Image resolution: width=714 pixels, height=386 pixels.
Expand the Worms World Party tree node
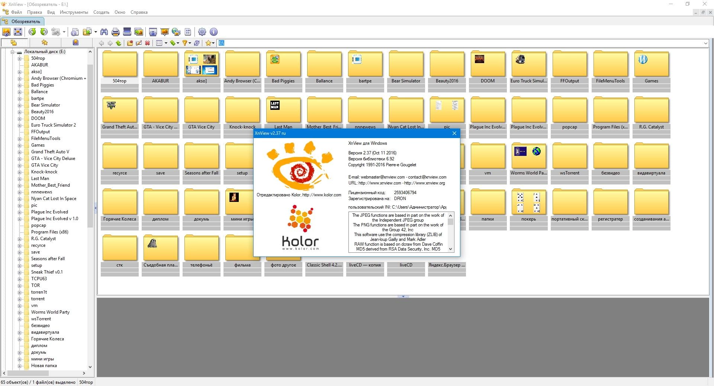19,312
